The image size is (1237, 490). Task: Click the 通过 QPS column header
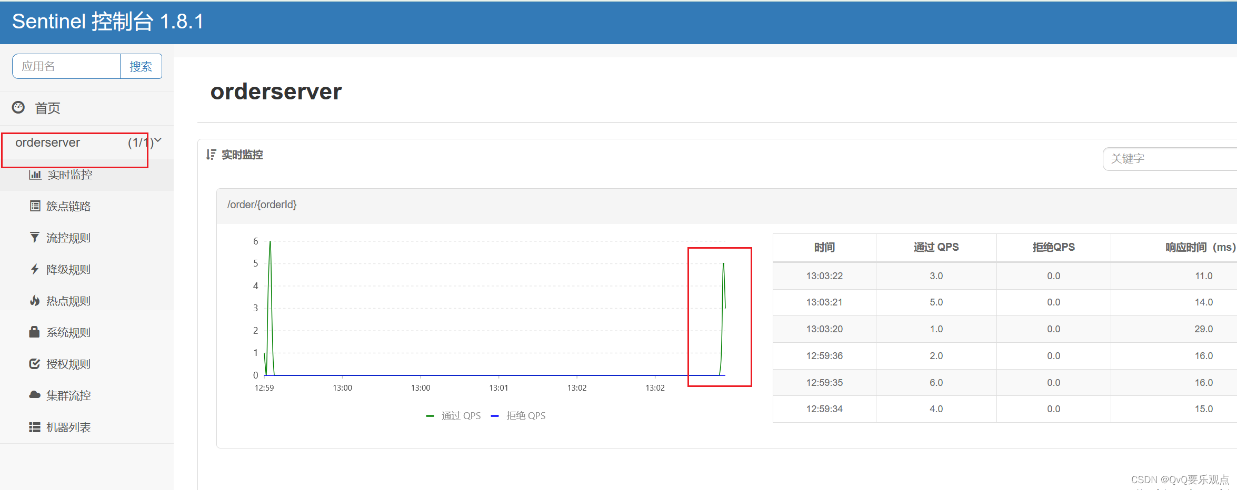point(936,247)
